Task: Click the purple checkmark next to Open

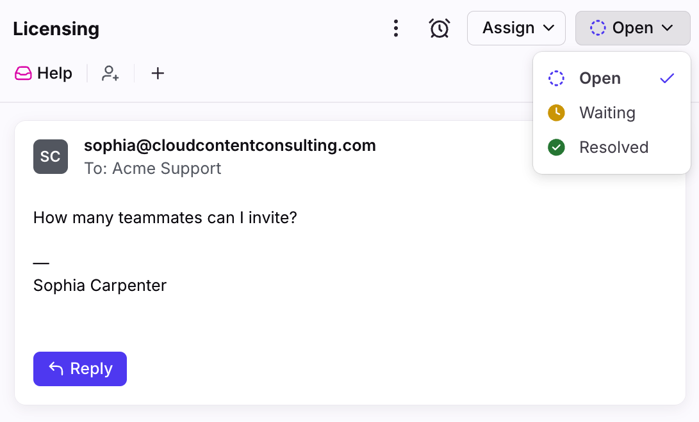Action: pos(667,79)
